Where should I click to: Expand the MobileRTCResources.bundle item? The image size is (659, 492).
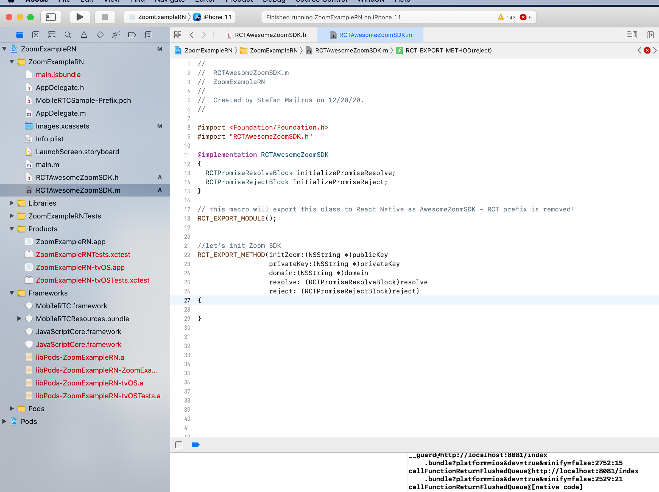[19, 319]
